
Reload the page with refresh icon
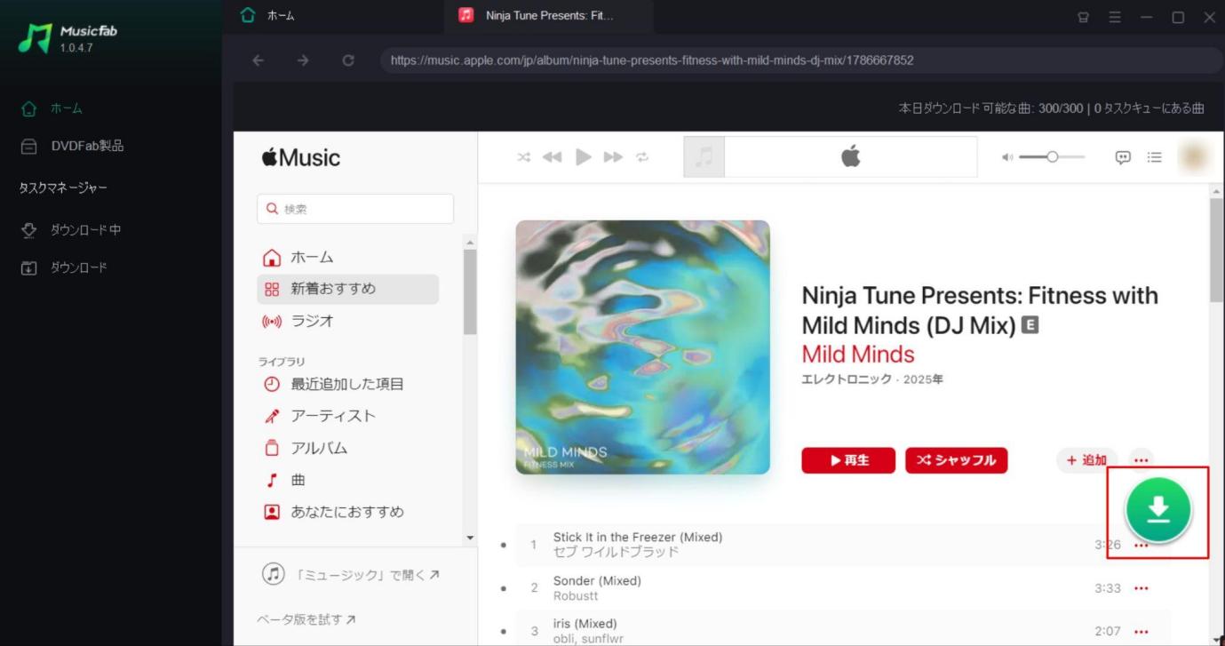pyautogui.click(x=348, y=60)
